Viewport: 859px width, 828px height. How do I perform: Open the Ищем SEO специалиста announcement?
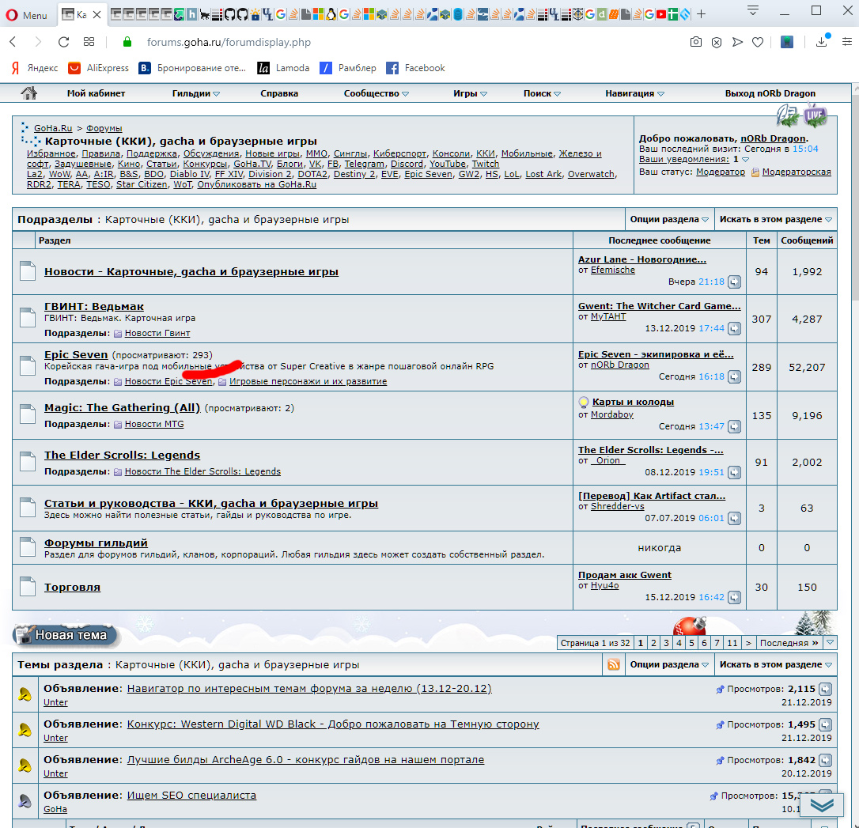click(191, 795)
